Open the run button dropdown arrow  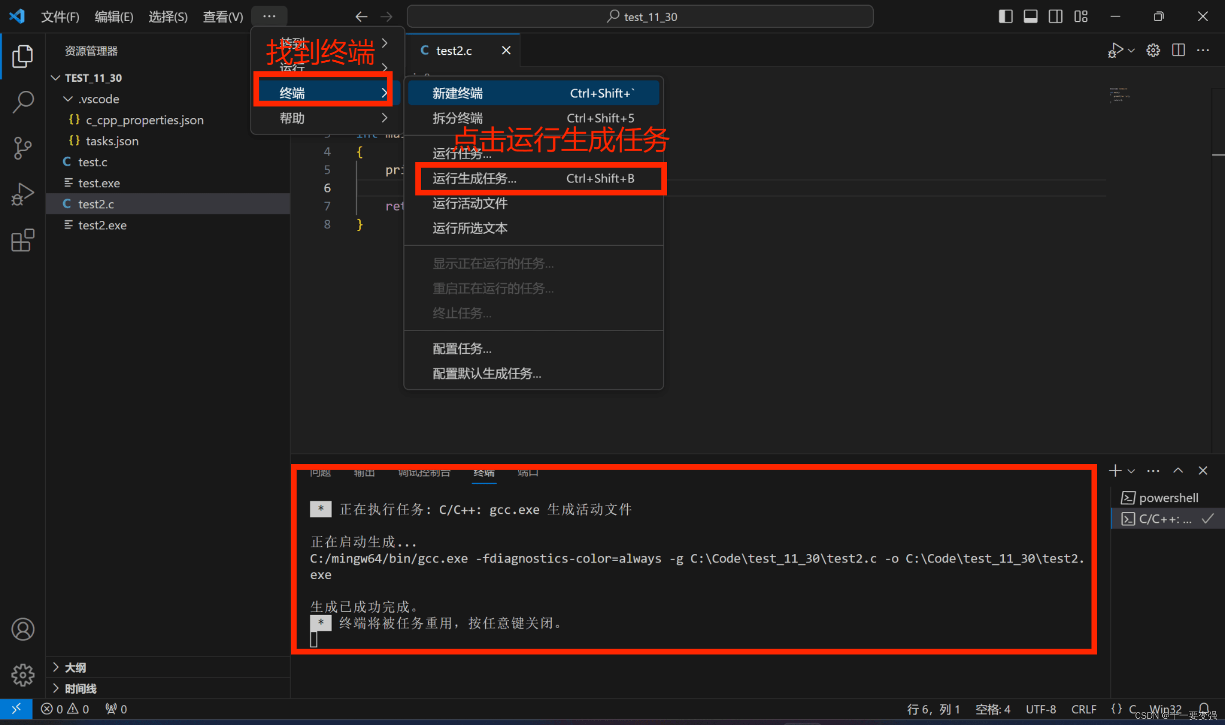(x=1131, y=50)
